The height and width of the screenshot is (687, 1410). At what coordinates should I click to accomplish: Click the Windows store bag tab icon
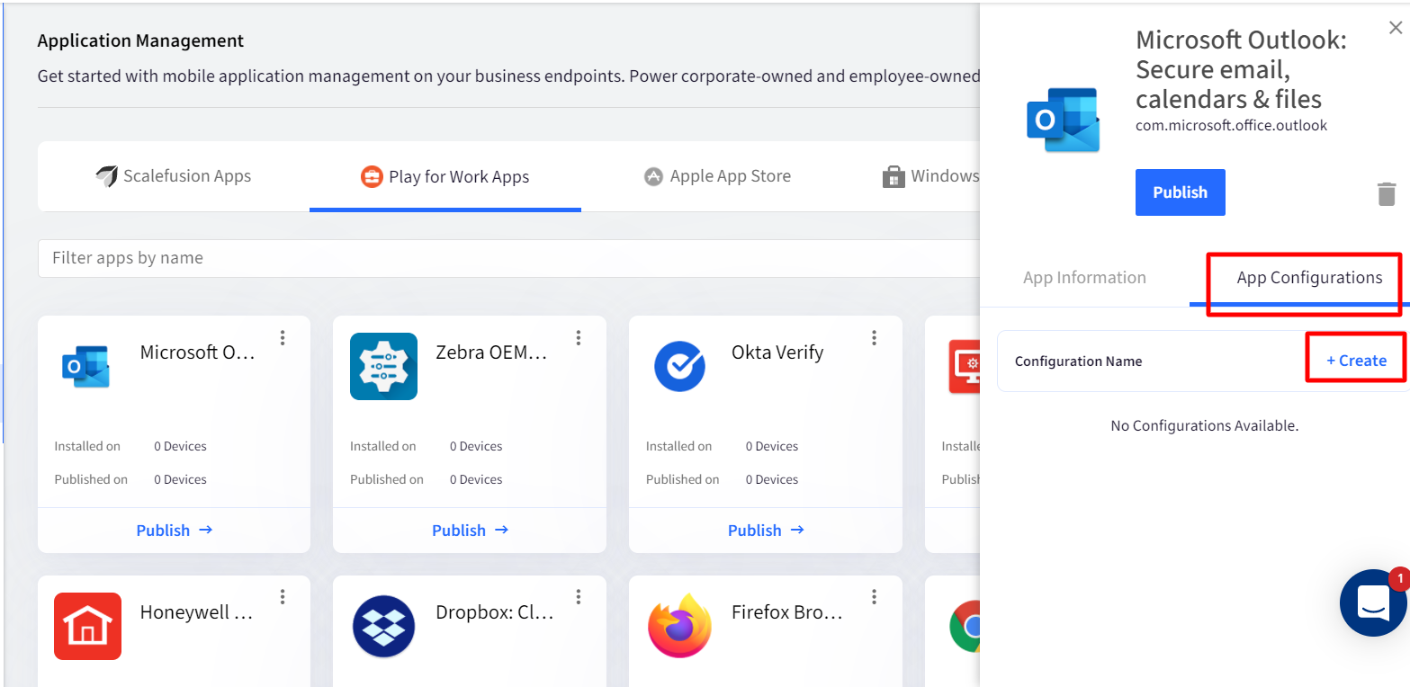[x=894, y=177]
